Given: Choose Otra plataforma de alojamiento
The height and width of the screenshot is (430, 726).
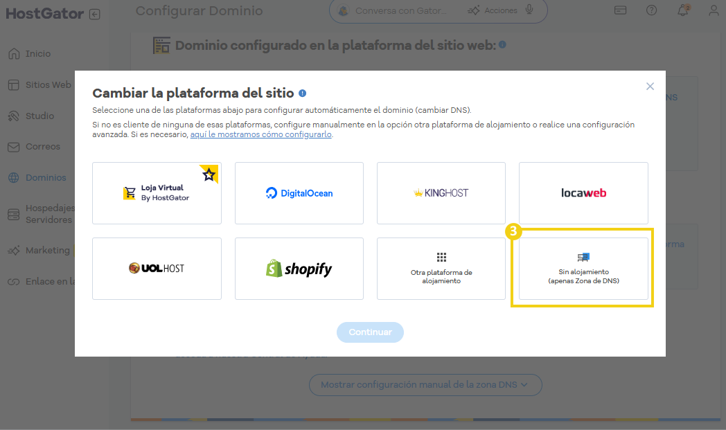Looking at the screenshot, I should 441,269.
